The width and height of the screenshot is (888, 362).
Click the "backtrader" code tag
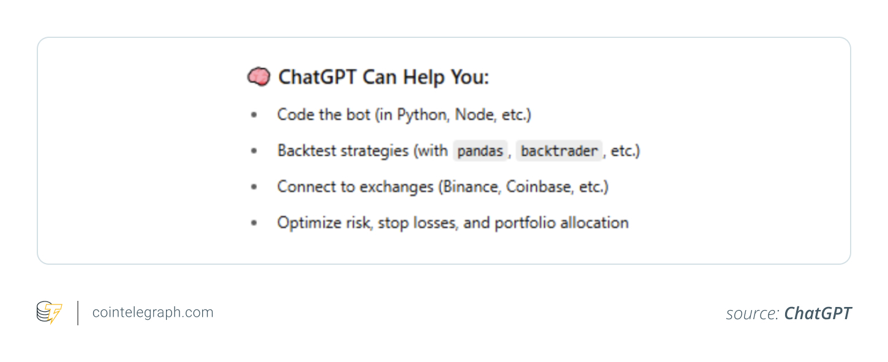(559, 151)
